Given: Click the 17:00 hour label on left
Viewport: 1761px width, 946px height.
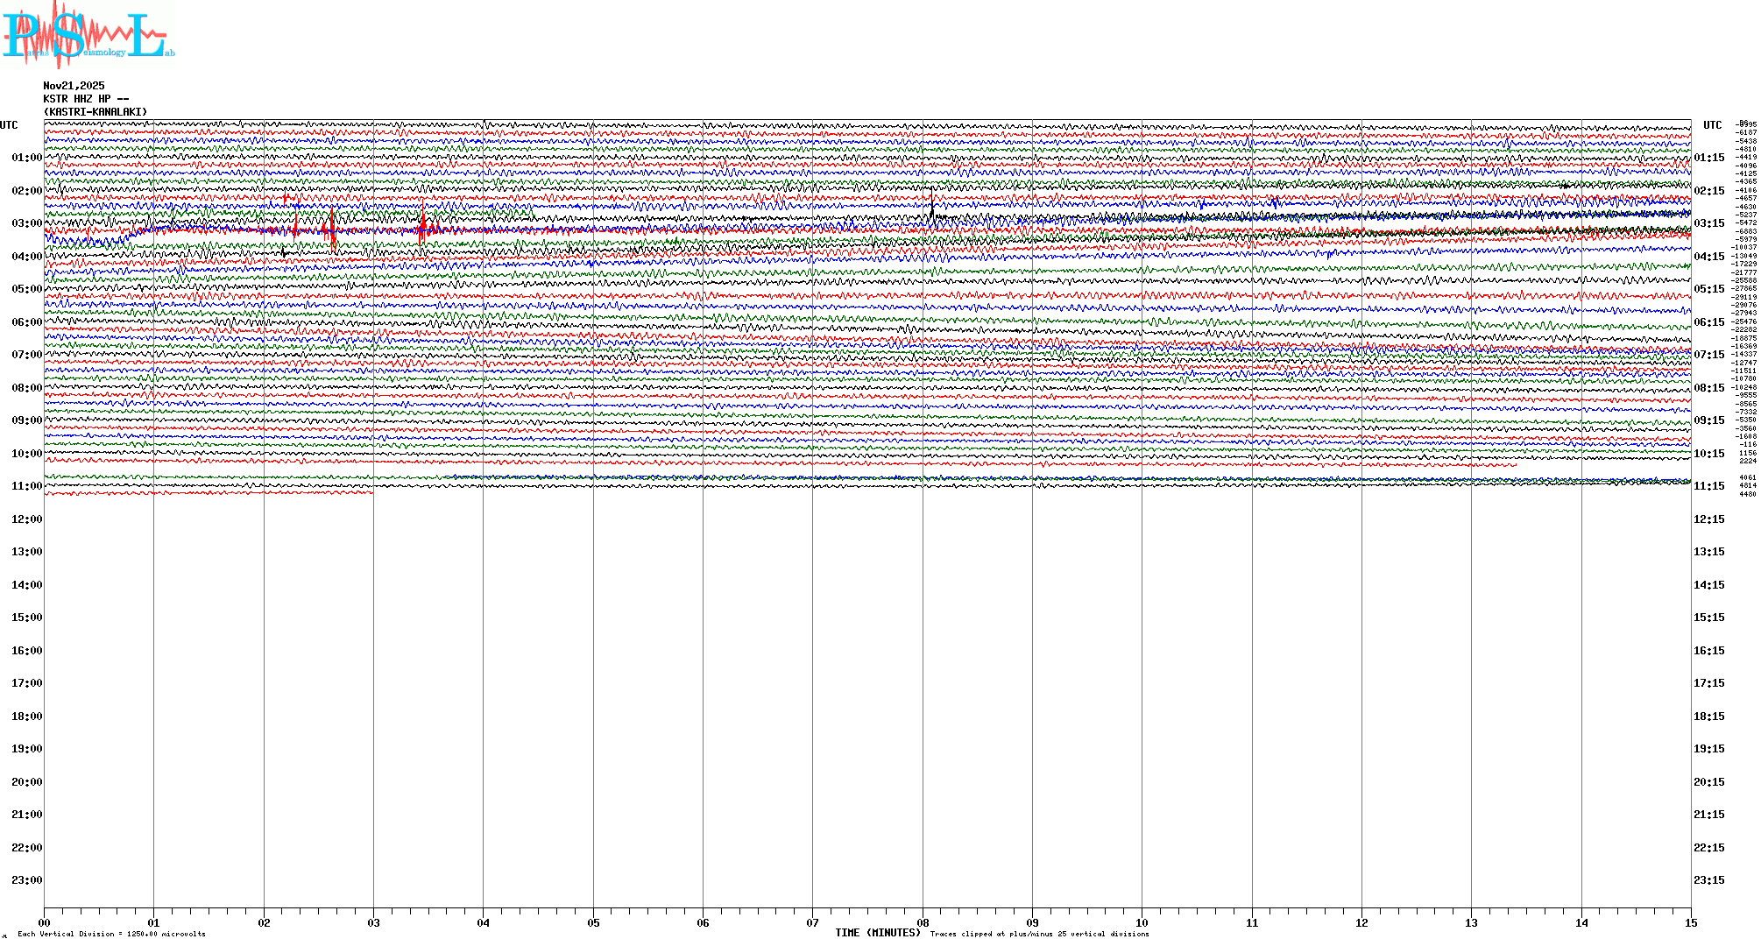Looking at the screenshot, I should 26,683.
